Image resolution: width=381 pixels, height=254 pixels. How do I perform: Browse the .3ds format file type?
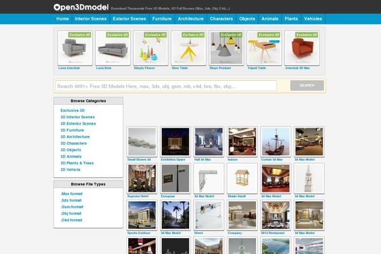(71, 200)
